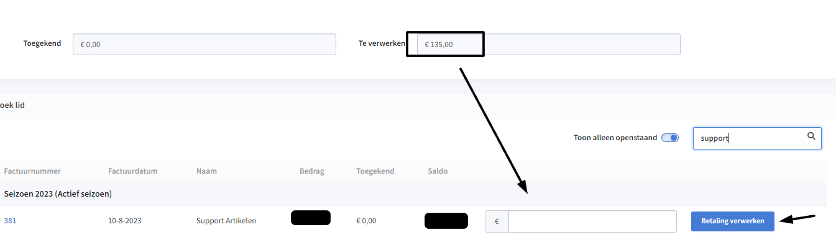Click the Toon alleen openstaand label text
836x245 pixels.
tap(615, 138)
